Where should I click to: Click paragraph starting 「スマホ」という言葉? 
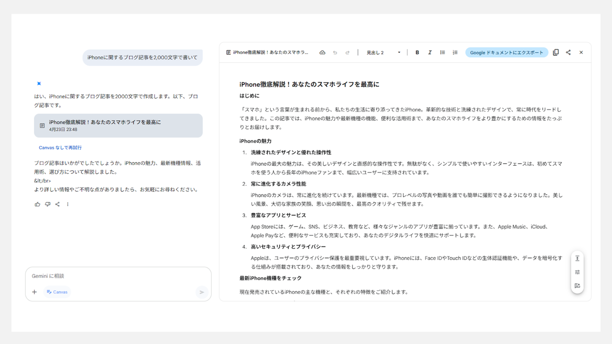[x=401, y=118]
